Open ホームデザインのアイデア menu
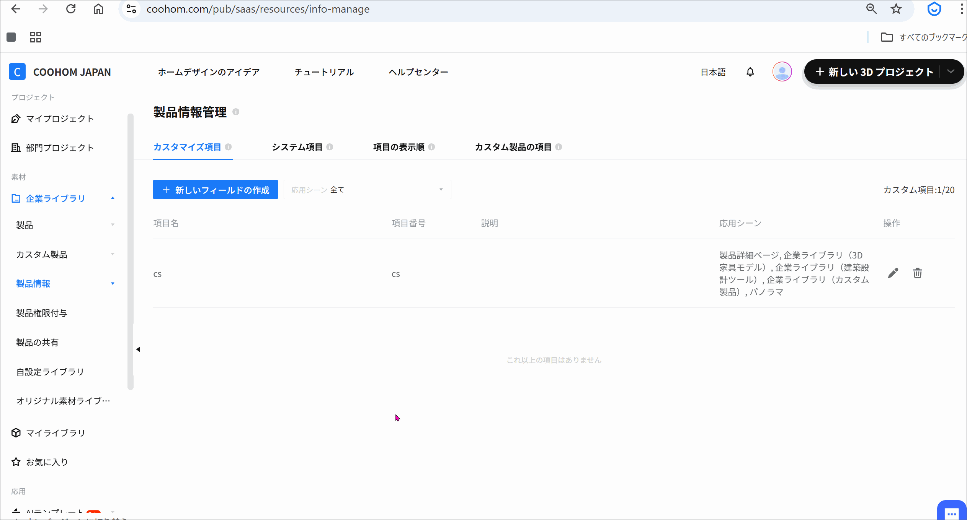Image resolution: width=967 pixels, height=520 pixels. pyautogui.click(x=209, y=72)
